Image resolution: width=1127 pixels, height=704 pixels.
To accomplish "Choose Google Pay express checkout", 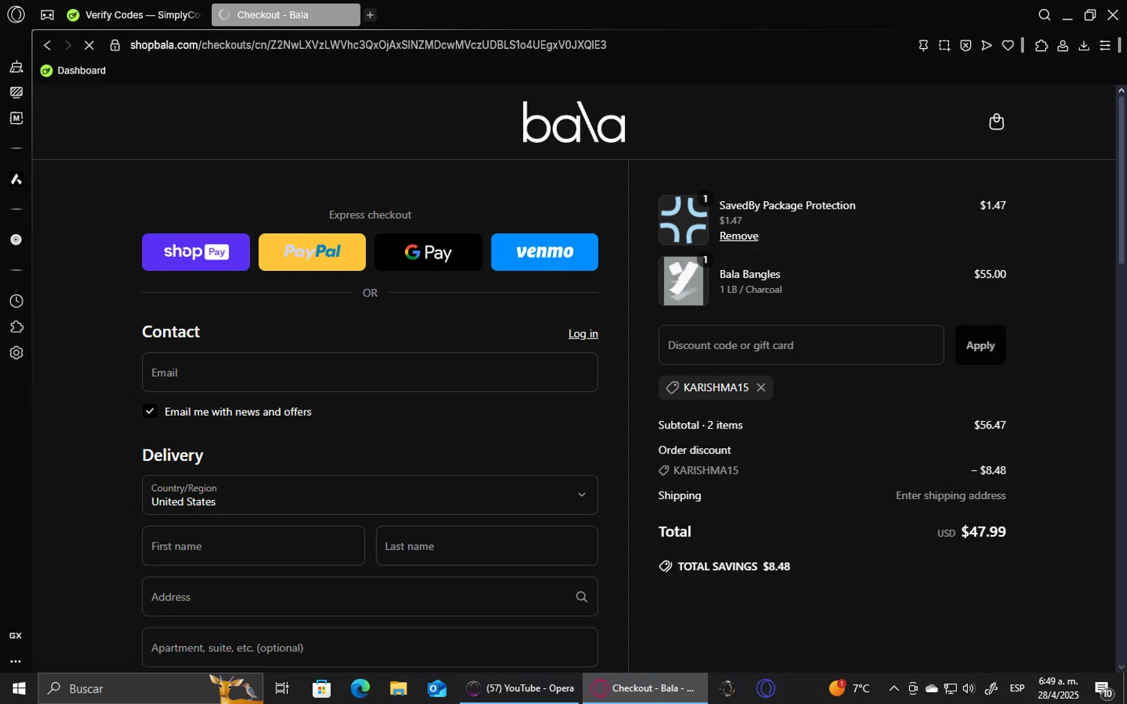I will (428, 252).
